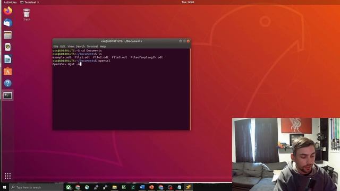
Task: Click Activities in the top bar
Action: point(10,2)
